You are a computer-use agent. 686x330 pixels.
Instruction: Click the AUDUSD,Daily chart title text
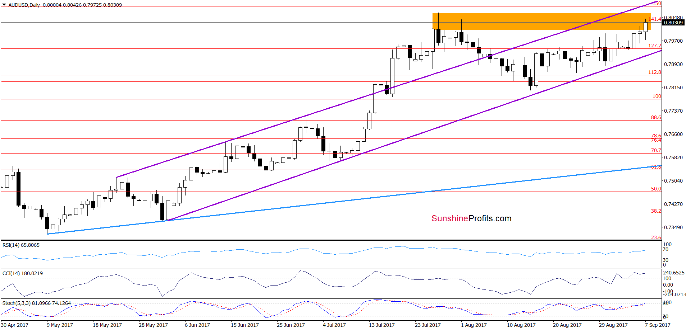[x=24, y=5]
